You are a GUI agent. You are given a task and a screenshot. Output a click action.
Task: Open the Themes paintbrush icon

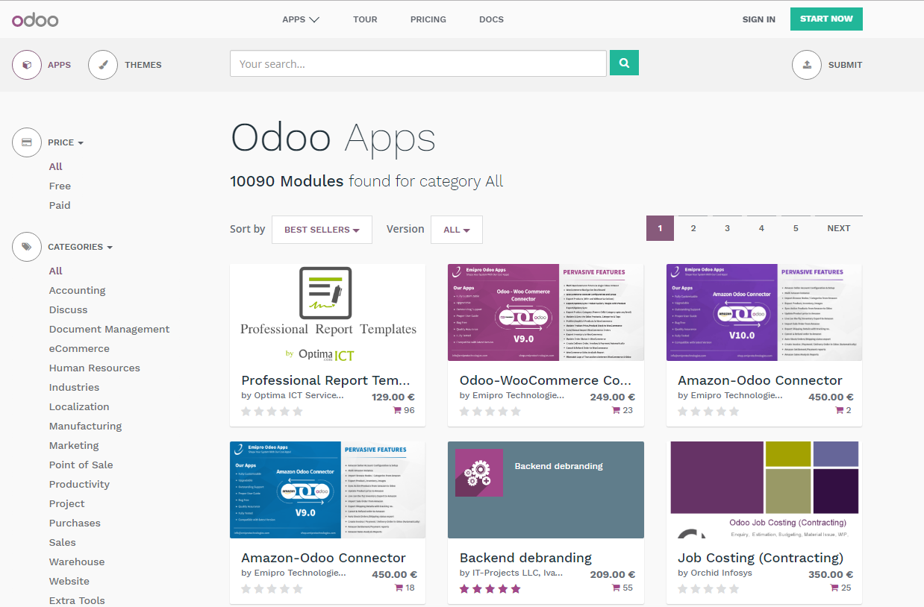[103, 65]
